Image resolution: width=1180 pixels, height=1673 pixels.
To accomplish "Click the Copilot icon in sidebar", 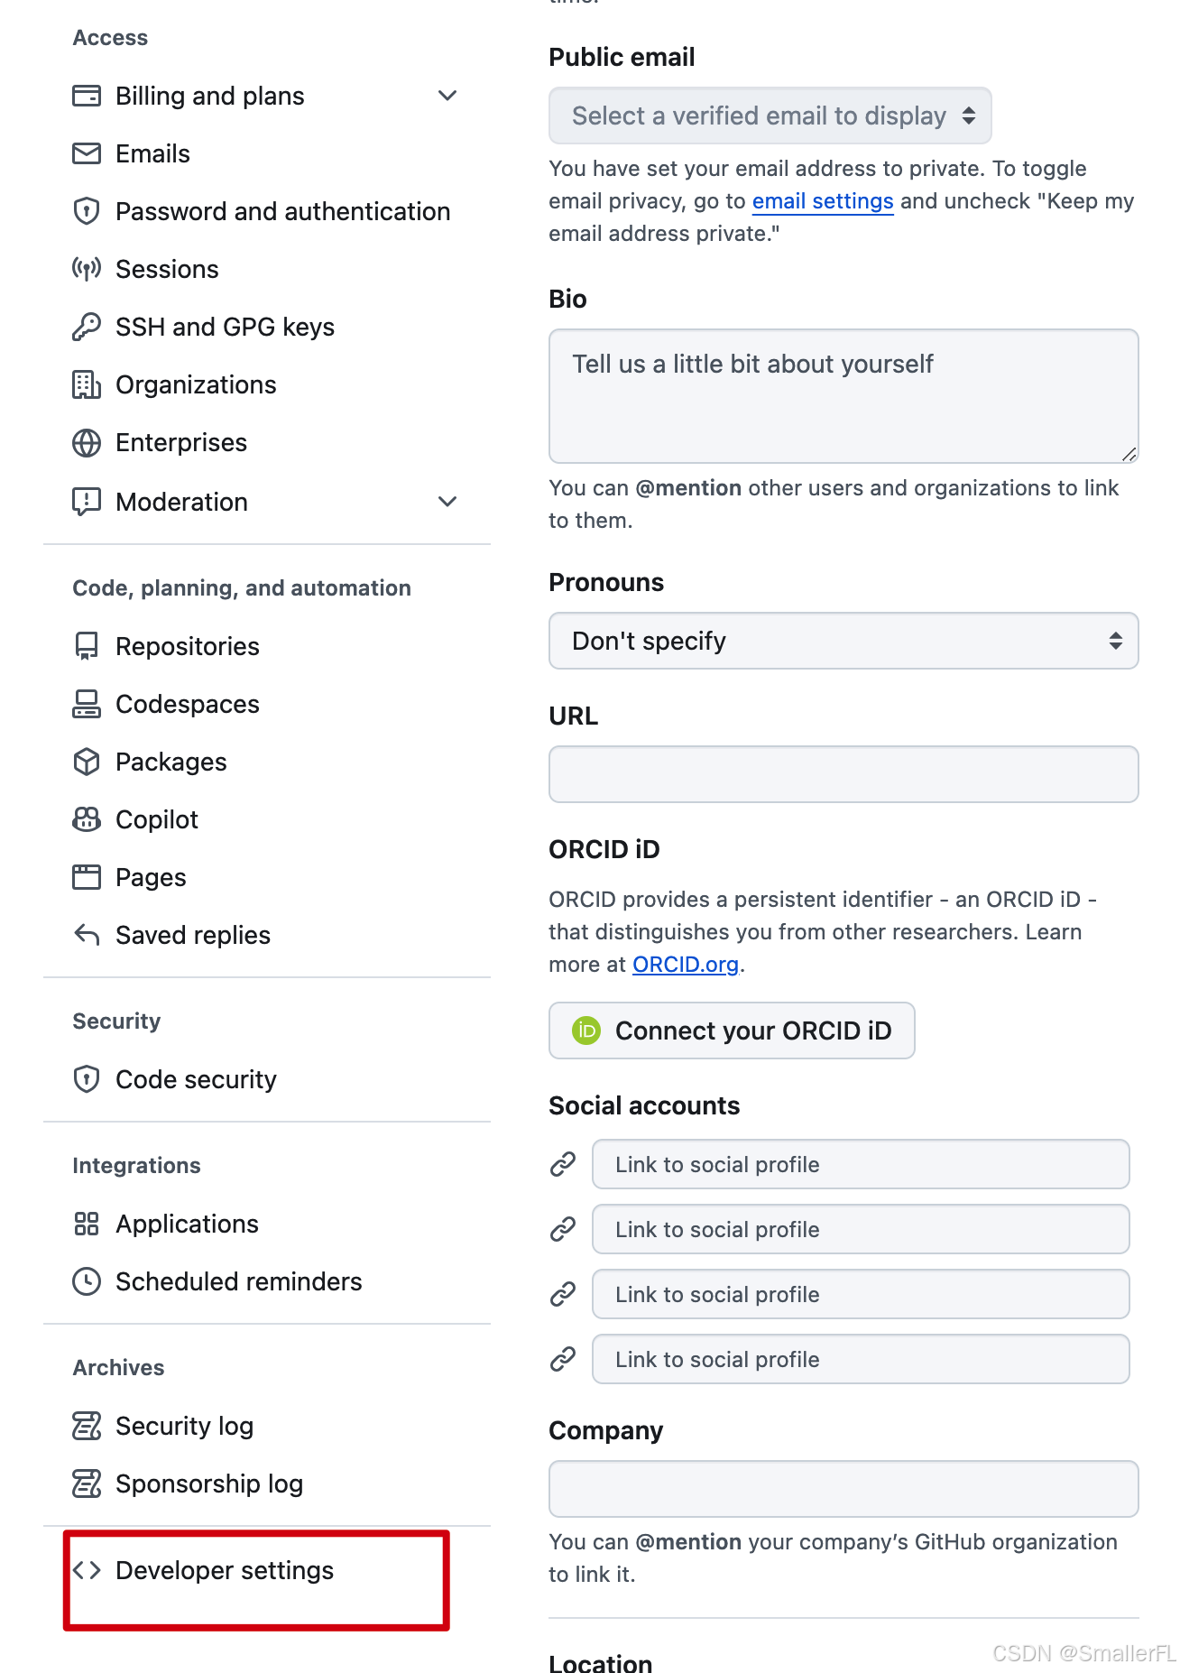I will tap(87, 819).
